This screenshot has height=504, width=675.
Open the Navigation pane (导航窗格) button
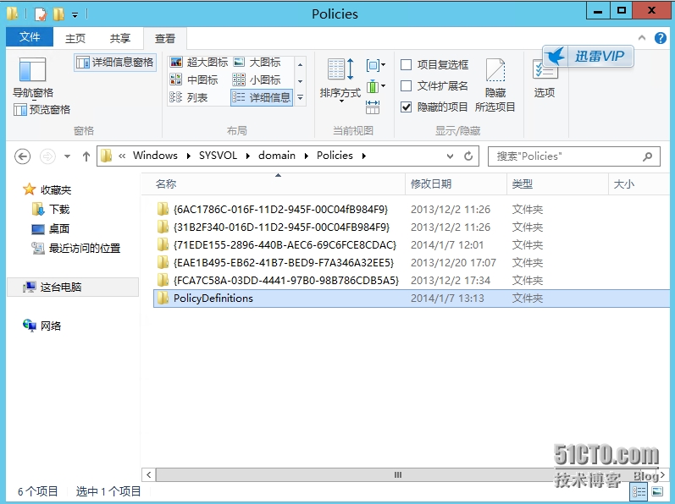(33, 77)
